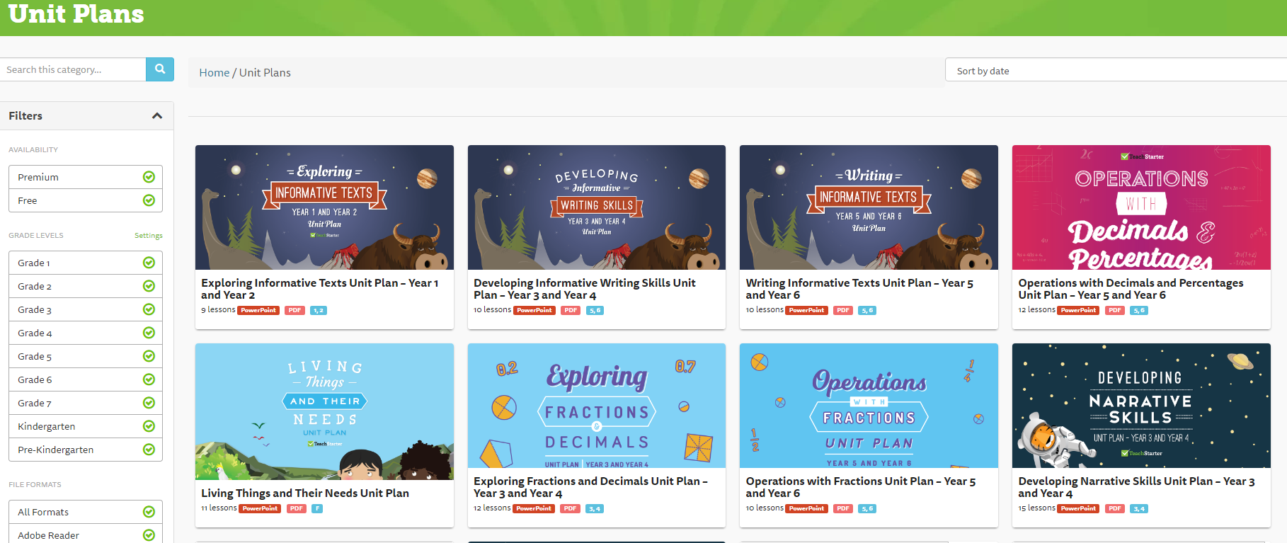
Task: Click PowerPoint badge under Fractions and Decimals
Action: pos(534,508)
